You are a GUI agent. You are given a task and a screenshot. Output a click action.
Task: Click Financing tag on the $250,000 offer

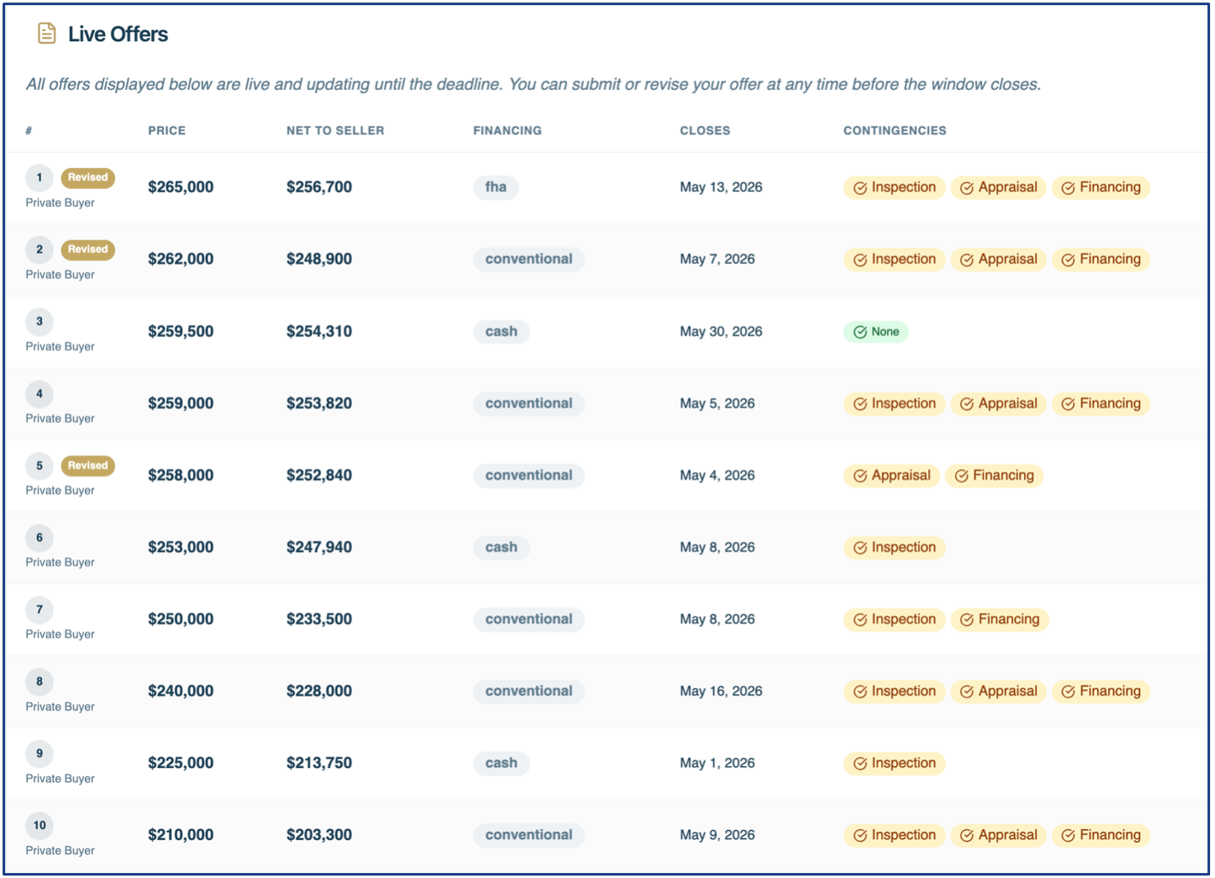point(1000,619)
